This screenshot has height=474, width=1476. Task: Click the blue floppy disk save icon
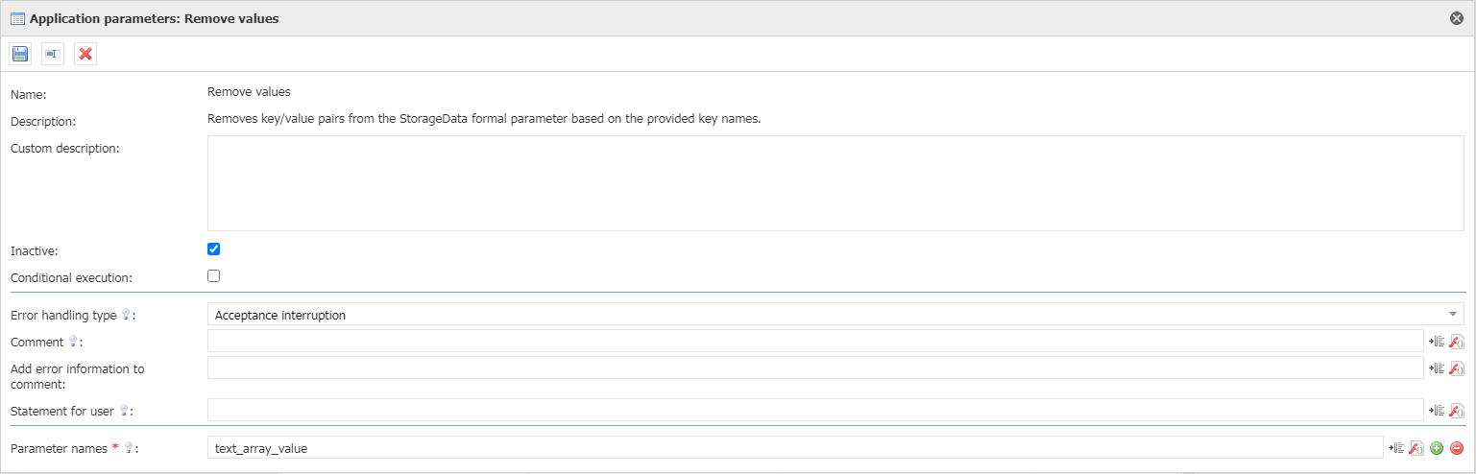pyautogui.click(x=20, y=54)
